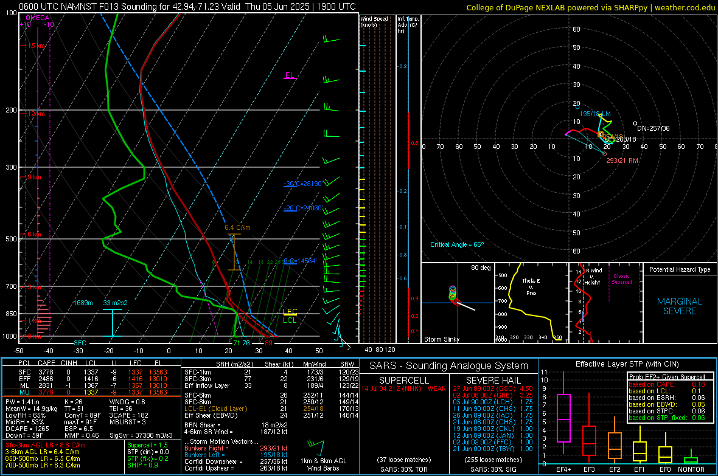Image resolution: width=718 pixels, height=476 pixels.
Task: Click the Corfidi Downshear line
Action: click(x=236, y=461)
